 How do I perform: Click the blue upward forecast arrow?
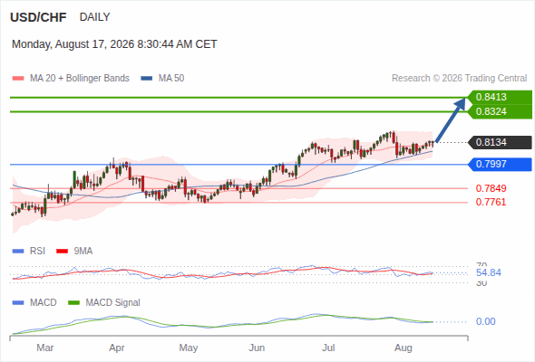(x=451, y=119)
